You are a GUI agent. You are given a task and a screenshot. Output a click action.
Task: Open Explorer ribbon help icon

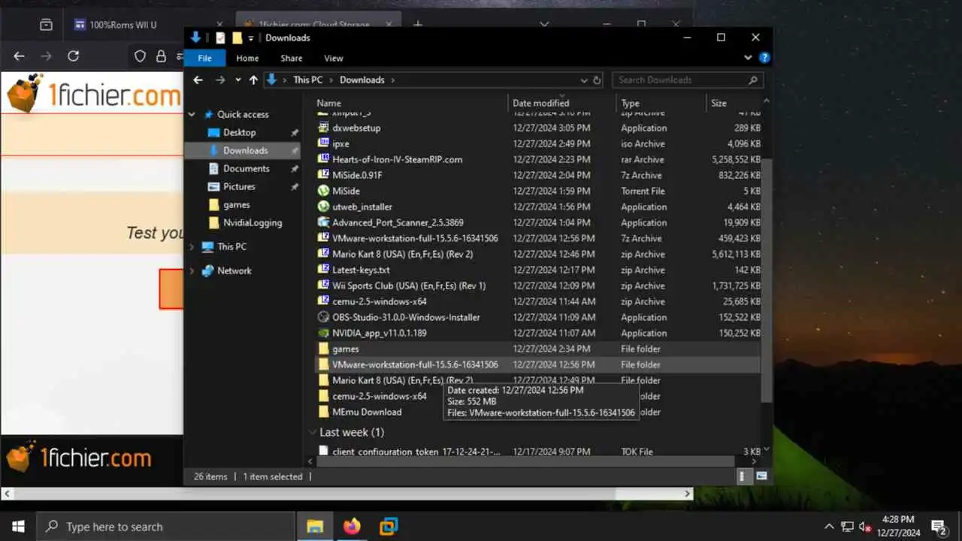764,58
